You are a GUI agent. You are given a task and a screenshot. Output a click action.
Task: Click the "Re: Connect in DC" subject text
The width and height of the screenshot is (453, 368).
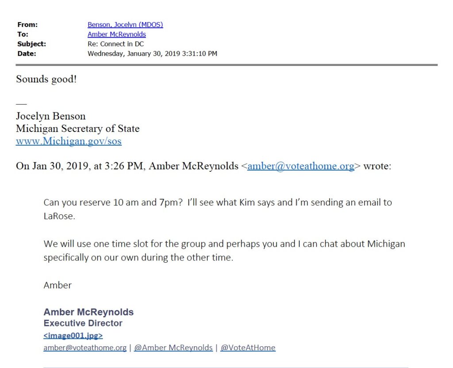[115, 44]
